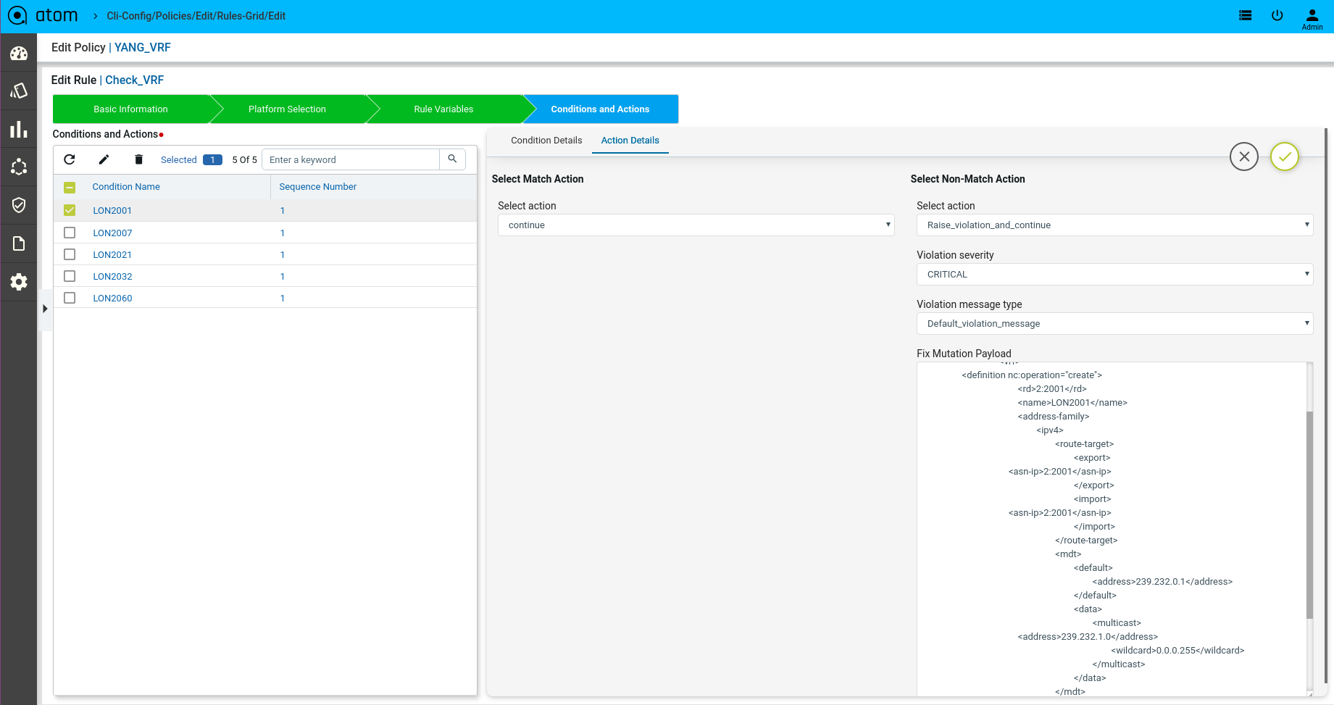Open the LON2021 condition link
Viewport: 1334px width, 705px height.
click(112, 255)
